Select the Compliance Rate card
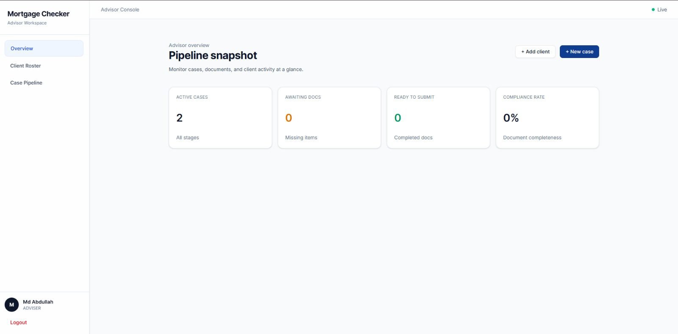 click(x=547, y=118)
